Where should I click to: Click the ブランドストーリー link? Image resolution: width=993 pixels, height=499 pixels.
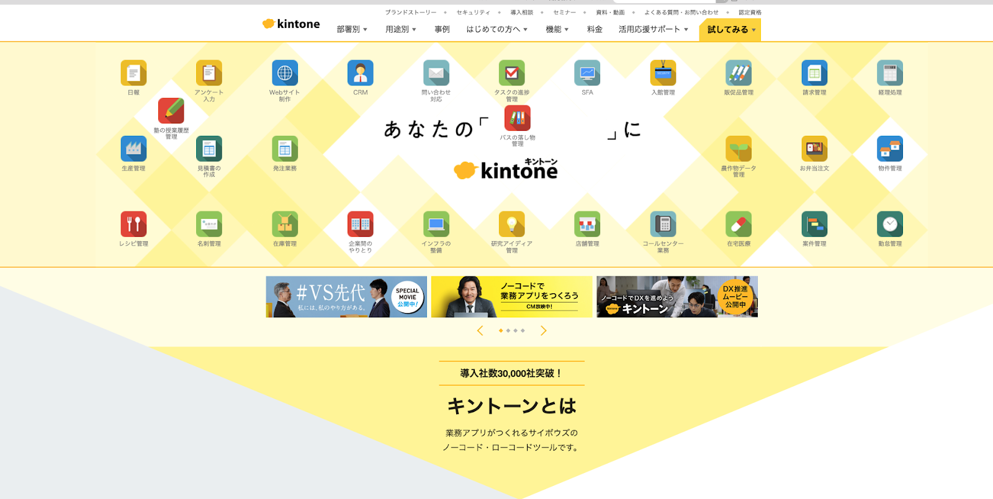(x=411, y=12)
